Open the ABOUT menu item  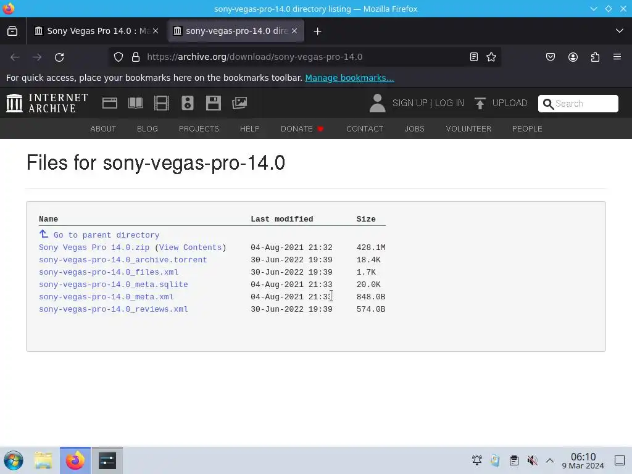(103, 129)
